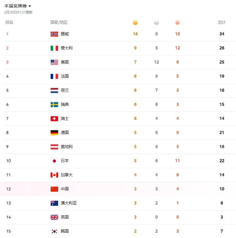
Task: Click the 排名 column header
Action: 10,22
